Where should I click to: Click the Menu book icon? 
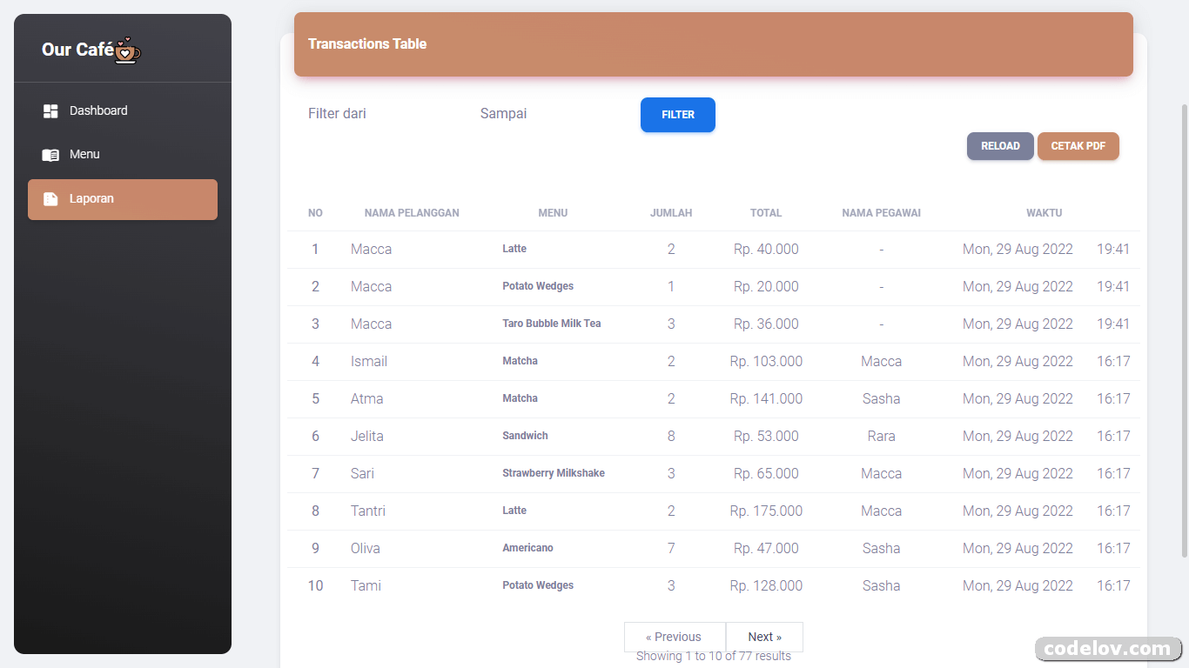(x=50, y=155)
